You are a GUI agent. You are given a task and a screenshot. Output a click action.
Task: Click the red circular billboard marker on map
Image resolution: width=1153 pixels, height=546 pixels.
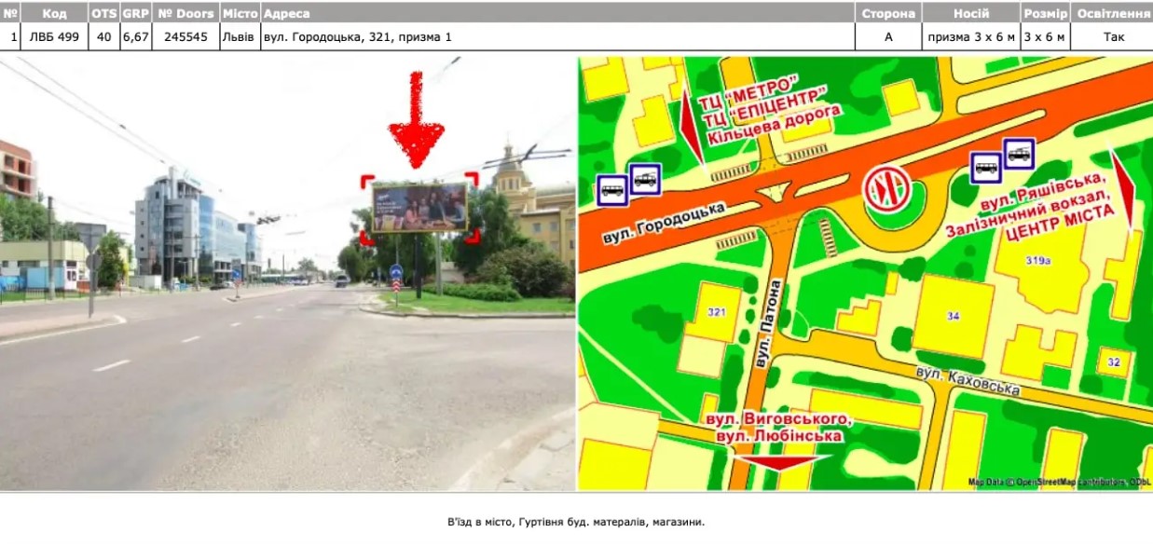885,190
